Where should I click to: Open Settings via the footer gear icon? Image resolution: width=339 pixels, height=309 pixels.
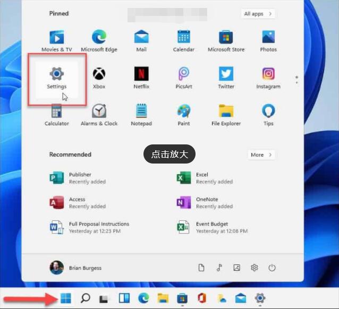pyautogui.click(x=254, y=268)
